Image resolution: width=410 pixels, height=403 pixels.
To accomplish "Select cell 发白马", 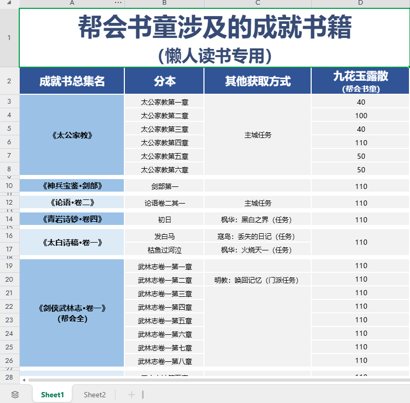I will [x=164, y=236].
